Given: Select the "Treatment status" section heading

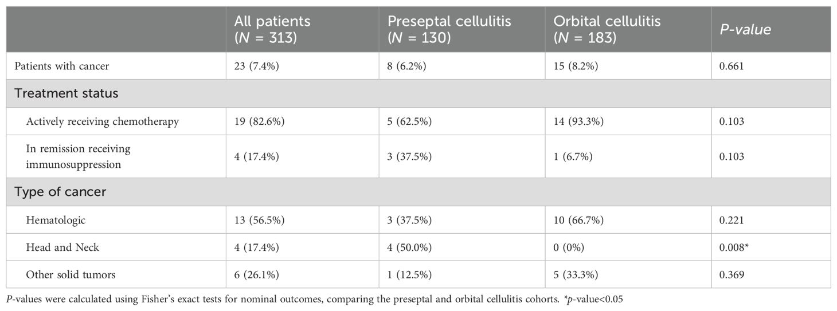Looking at the screenshot, I should point(66,93).
